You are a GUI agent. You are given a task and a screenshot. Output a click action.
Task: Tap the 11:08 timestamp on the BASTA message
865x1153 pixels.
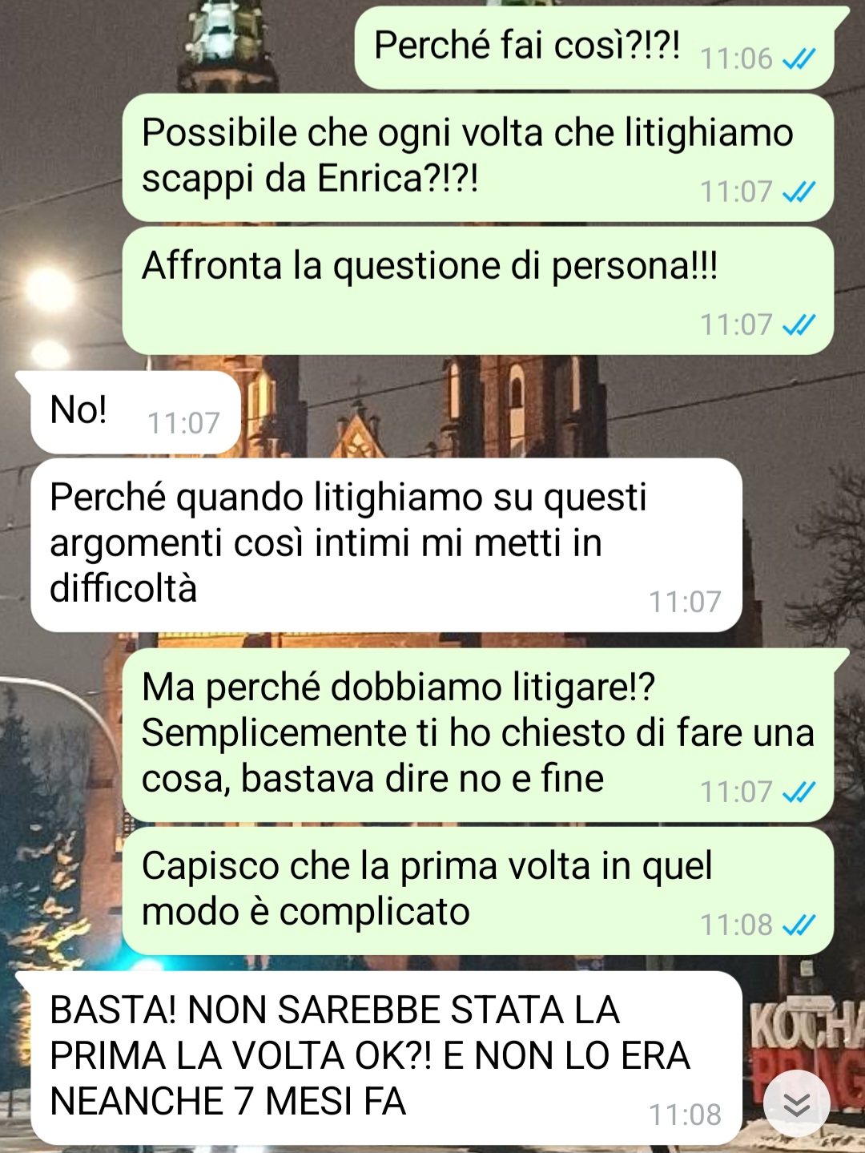pyautogui.click(x=685, y=1115)
